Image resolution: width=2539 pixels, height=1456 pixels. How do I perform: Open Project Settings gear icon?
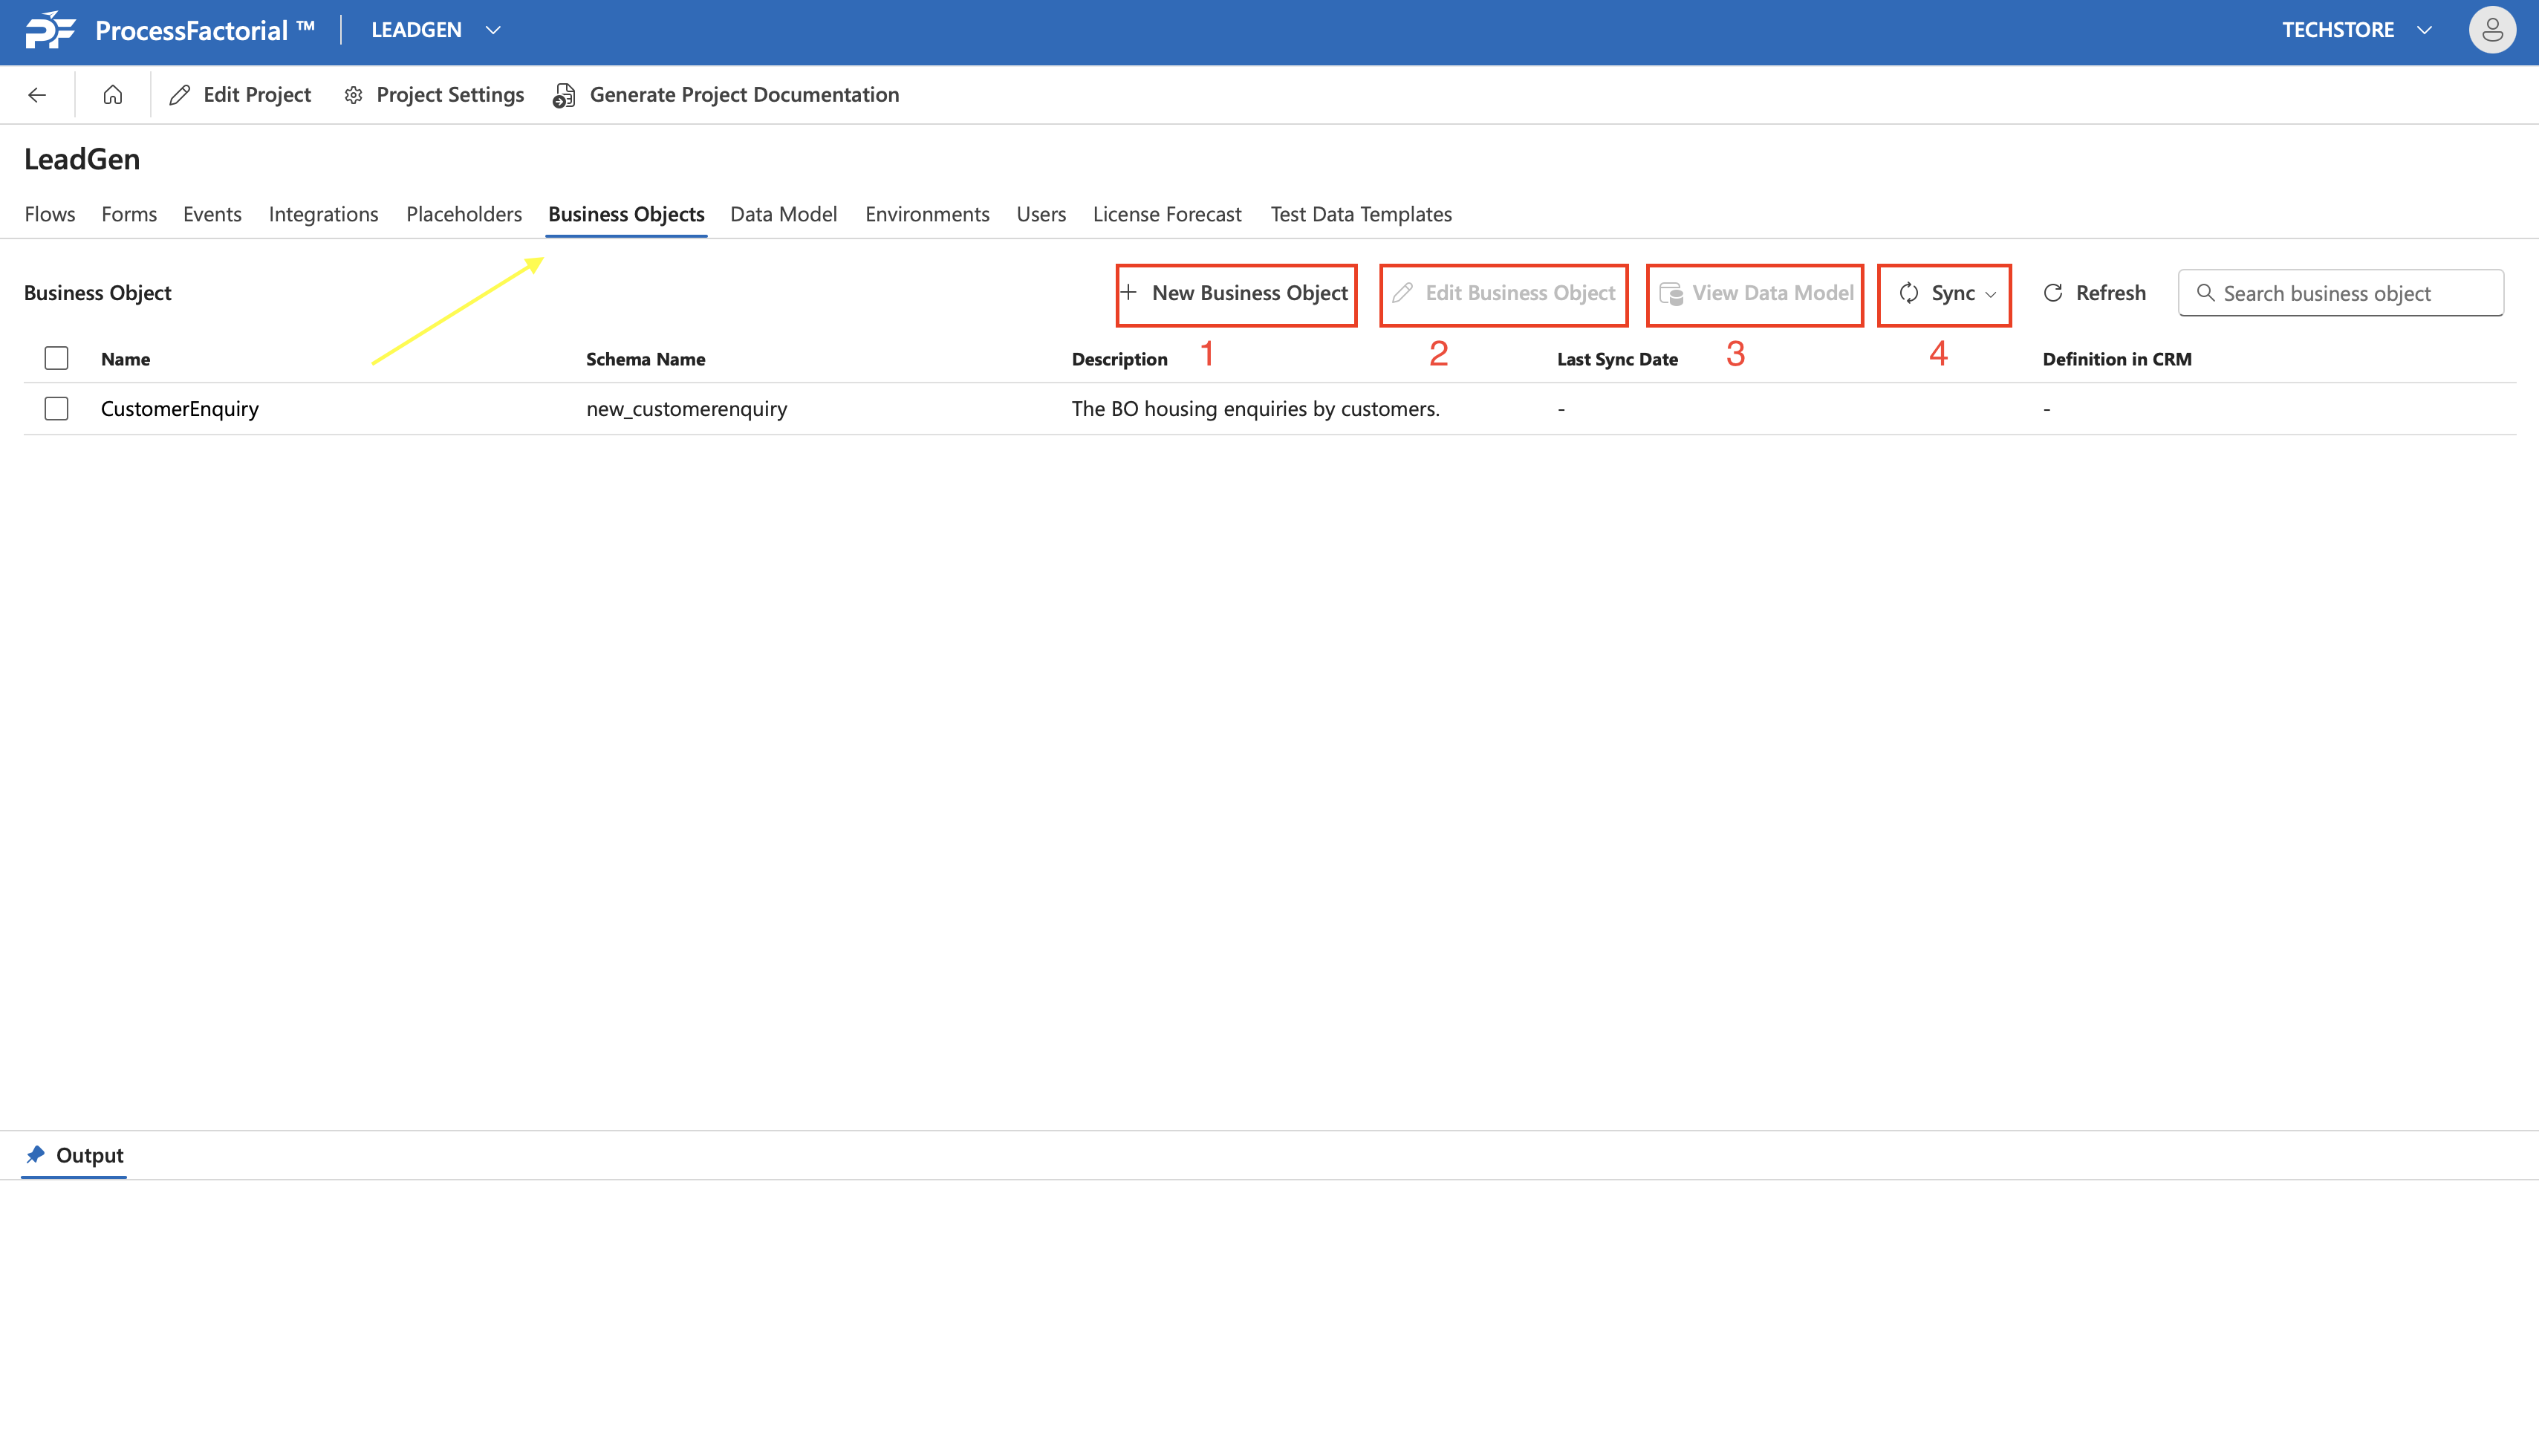353,95
